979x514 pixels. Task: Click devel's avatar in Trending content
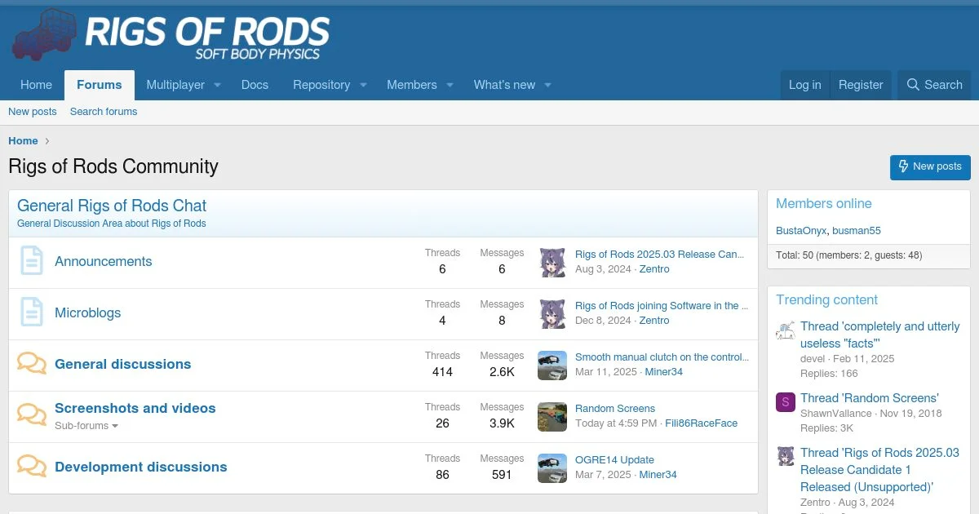pyautogui.click(x=786, y=330)
